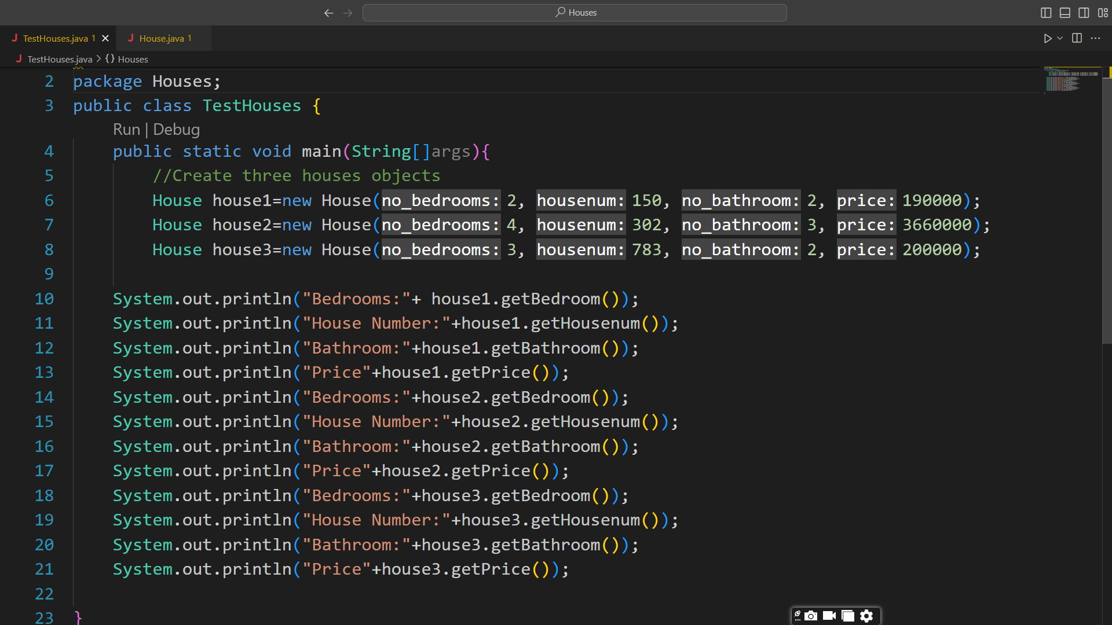Click the Debug code lens link
1112x625 pixels.
[x=176, y=130]
